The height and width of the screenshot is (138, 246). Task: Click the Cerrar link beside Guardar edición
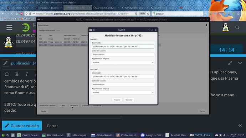tap(52, 126)
